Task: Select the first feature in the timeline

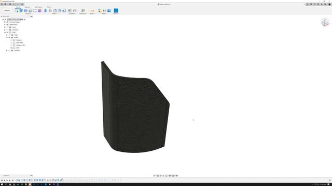Action: tap(17, 180)
